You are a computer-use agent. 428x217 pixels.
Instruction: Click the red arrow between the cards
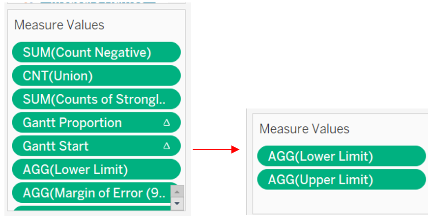point(215,149)
